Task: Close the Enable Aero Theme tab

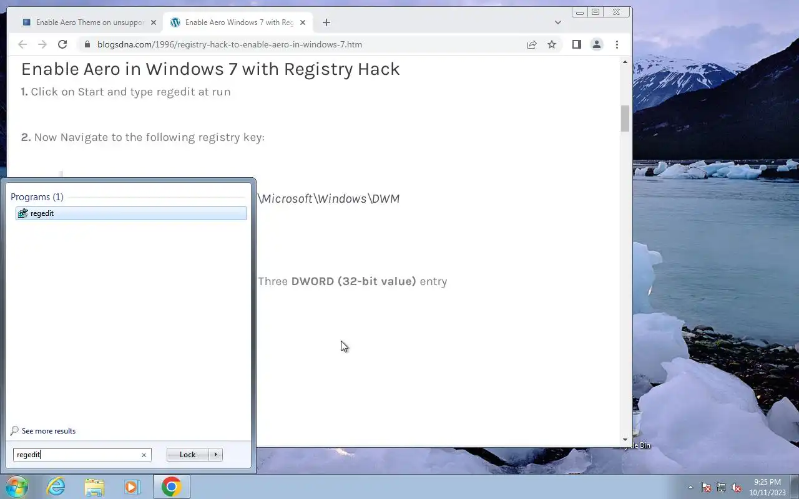Action: pos(154,22)
